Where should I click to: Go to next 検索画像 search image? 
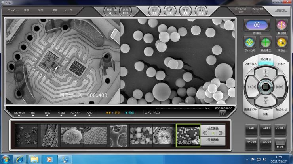point(221,133)
